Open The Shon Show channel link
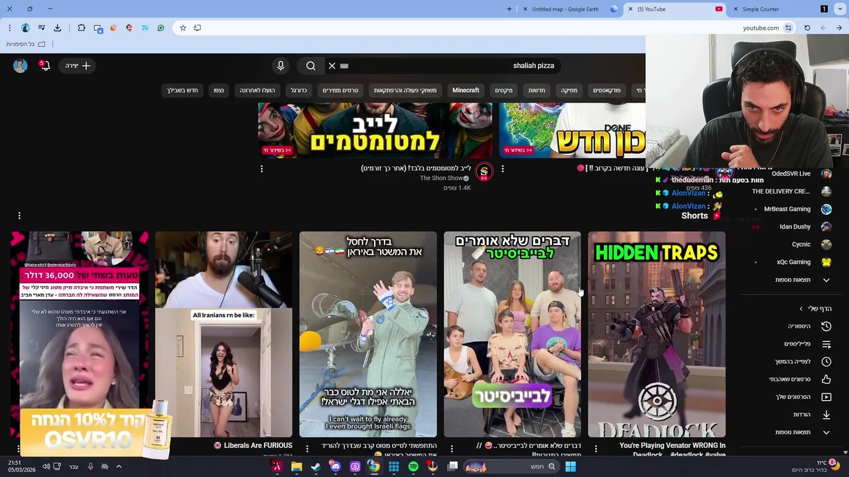This screenshot has height=477, width=849. click(x=441, y=178)
